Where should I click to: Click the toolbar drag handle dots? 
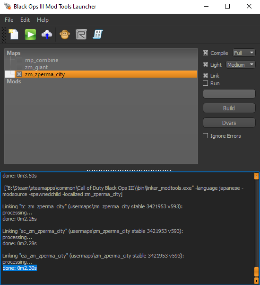click(4, 35)
